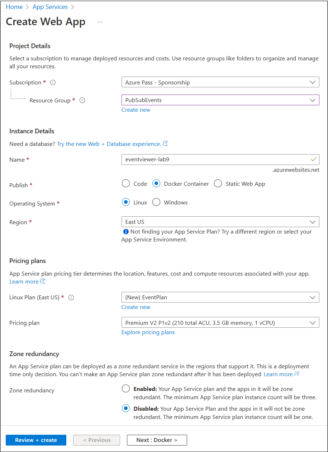
Task: Navigate to App Services breadcrumb
Action: tap(50, 6)
